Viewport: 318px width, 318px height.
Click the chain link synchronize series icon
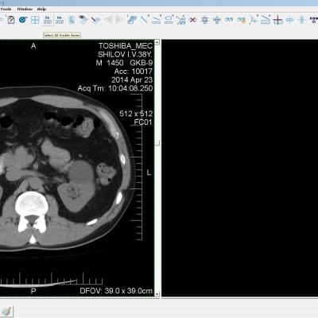[x=229, y=20]
